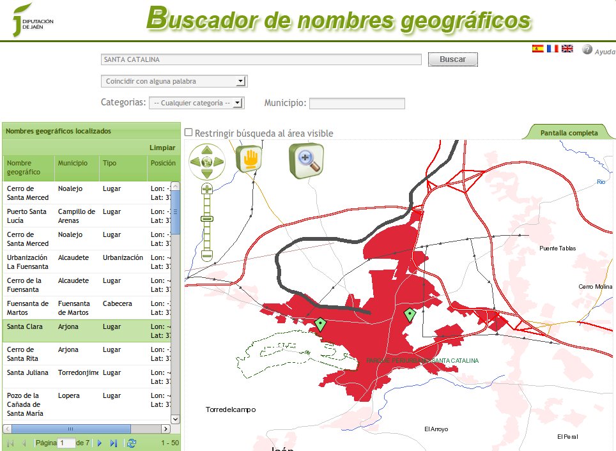The image size is (616, 451).
Task: Sort by Municipio column header
Action: pyautogui.click(x=77, y=167)
